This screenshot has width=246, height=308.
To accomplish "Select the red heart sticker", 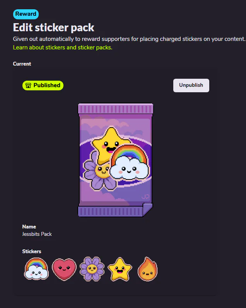I will click(64, 269).
